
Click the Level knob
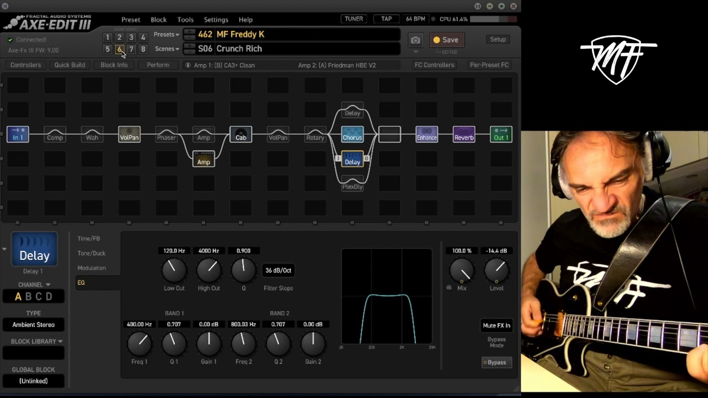coord(496,270)
